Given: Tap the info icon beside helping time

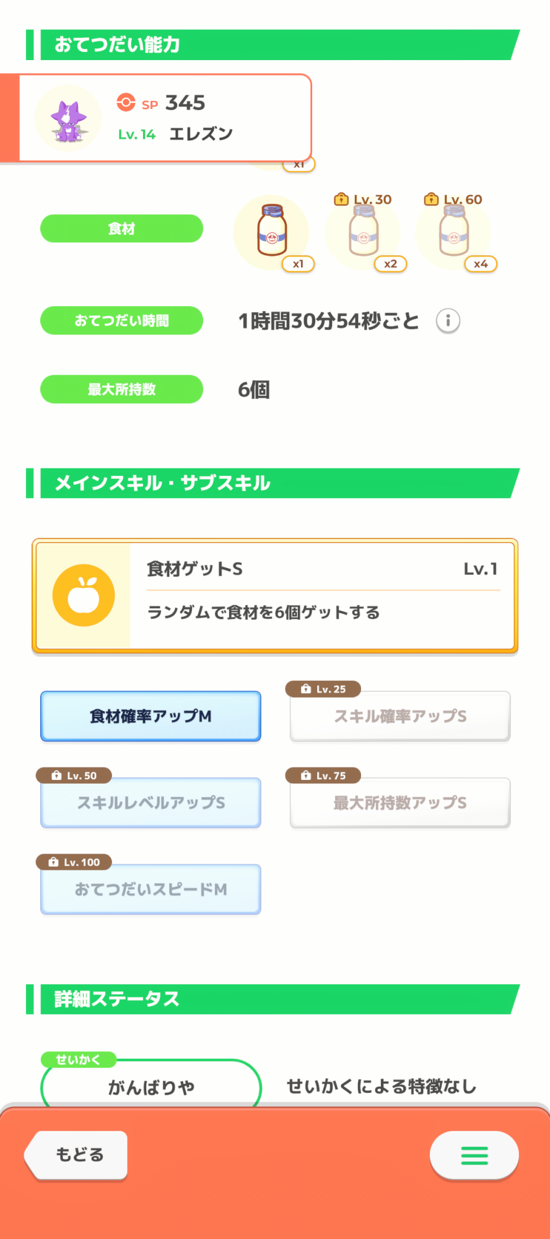Looking at the screenshot, I should pyautogui.click(x=448, y=321).
